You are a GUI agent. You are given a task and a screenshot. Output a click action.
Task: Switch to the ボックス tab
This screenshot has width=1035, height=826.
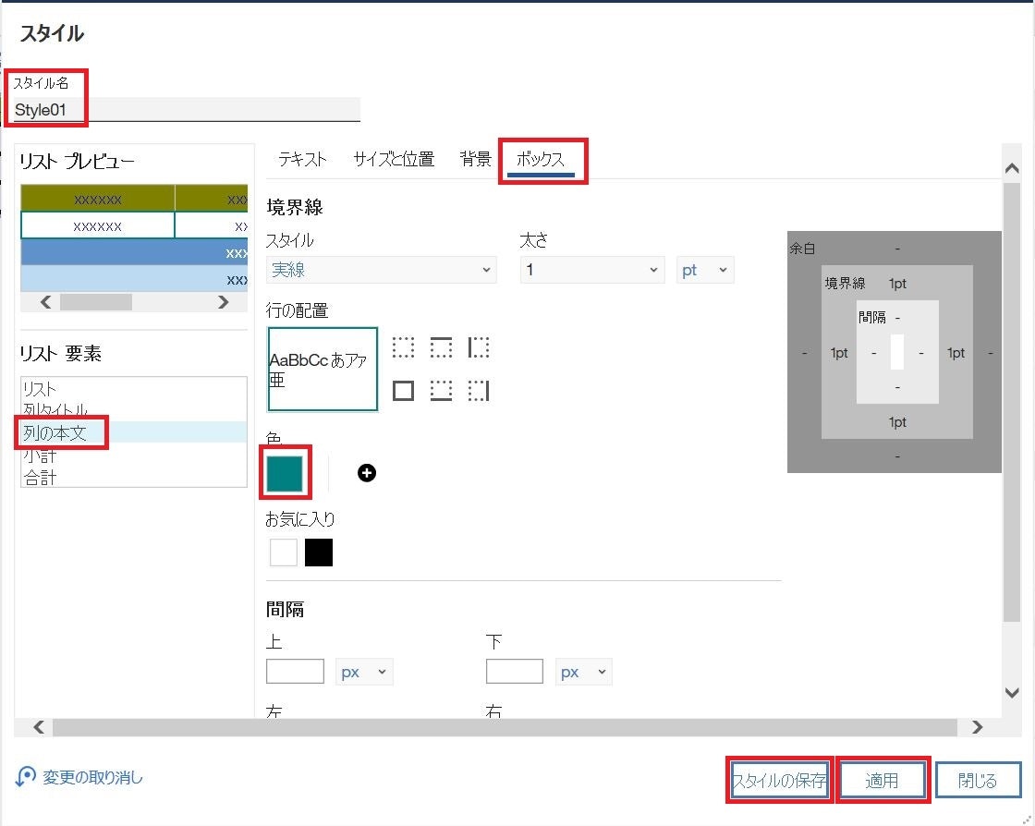pos(541,159)
